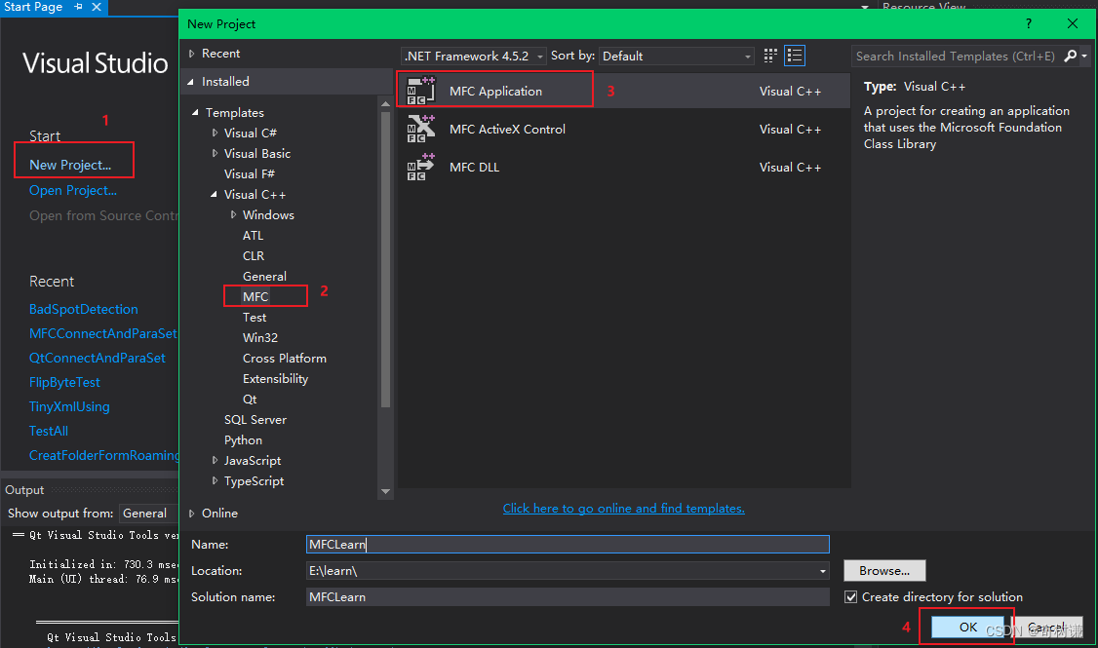This screenshot has width=1098, height=648.
Task: Click the MFC DLL template icon
Action: pos(421,168)
